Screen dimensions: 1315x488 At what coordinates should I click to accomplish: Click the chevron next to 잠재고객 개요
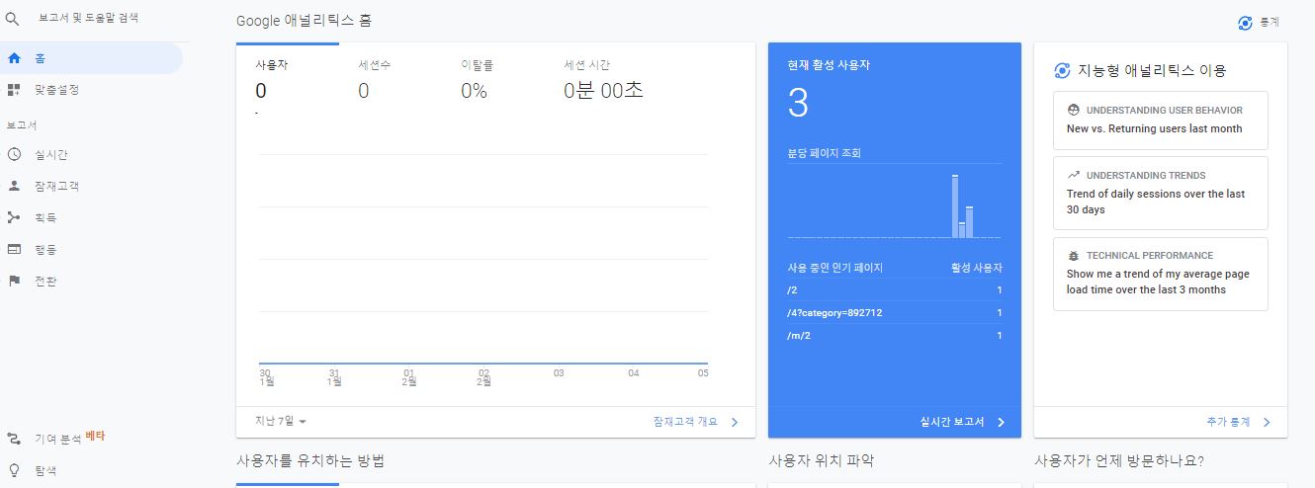pyautogui.click(x=734, y=422)
